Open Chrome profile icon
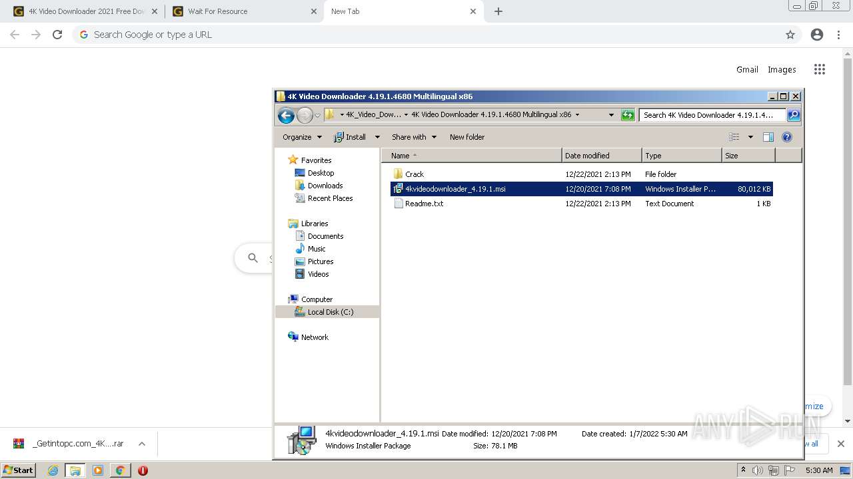 (817, 35)
